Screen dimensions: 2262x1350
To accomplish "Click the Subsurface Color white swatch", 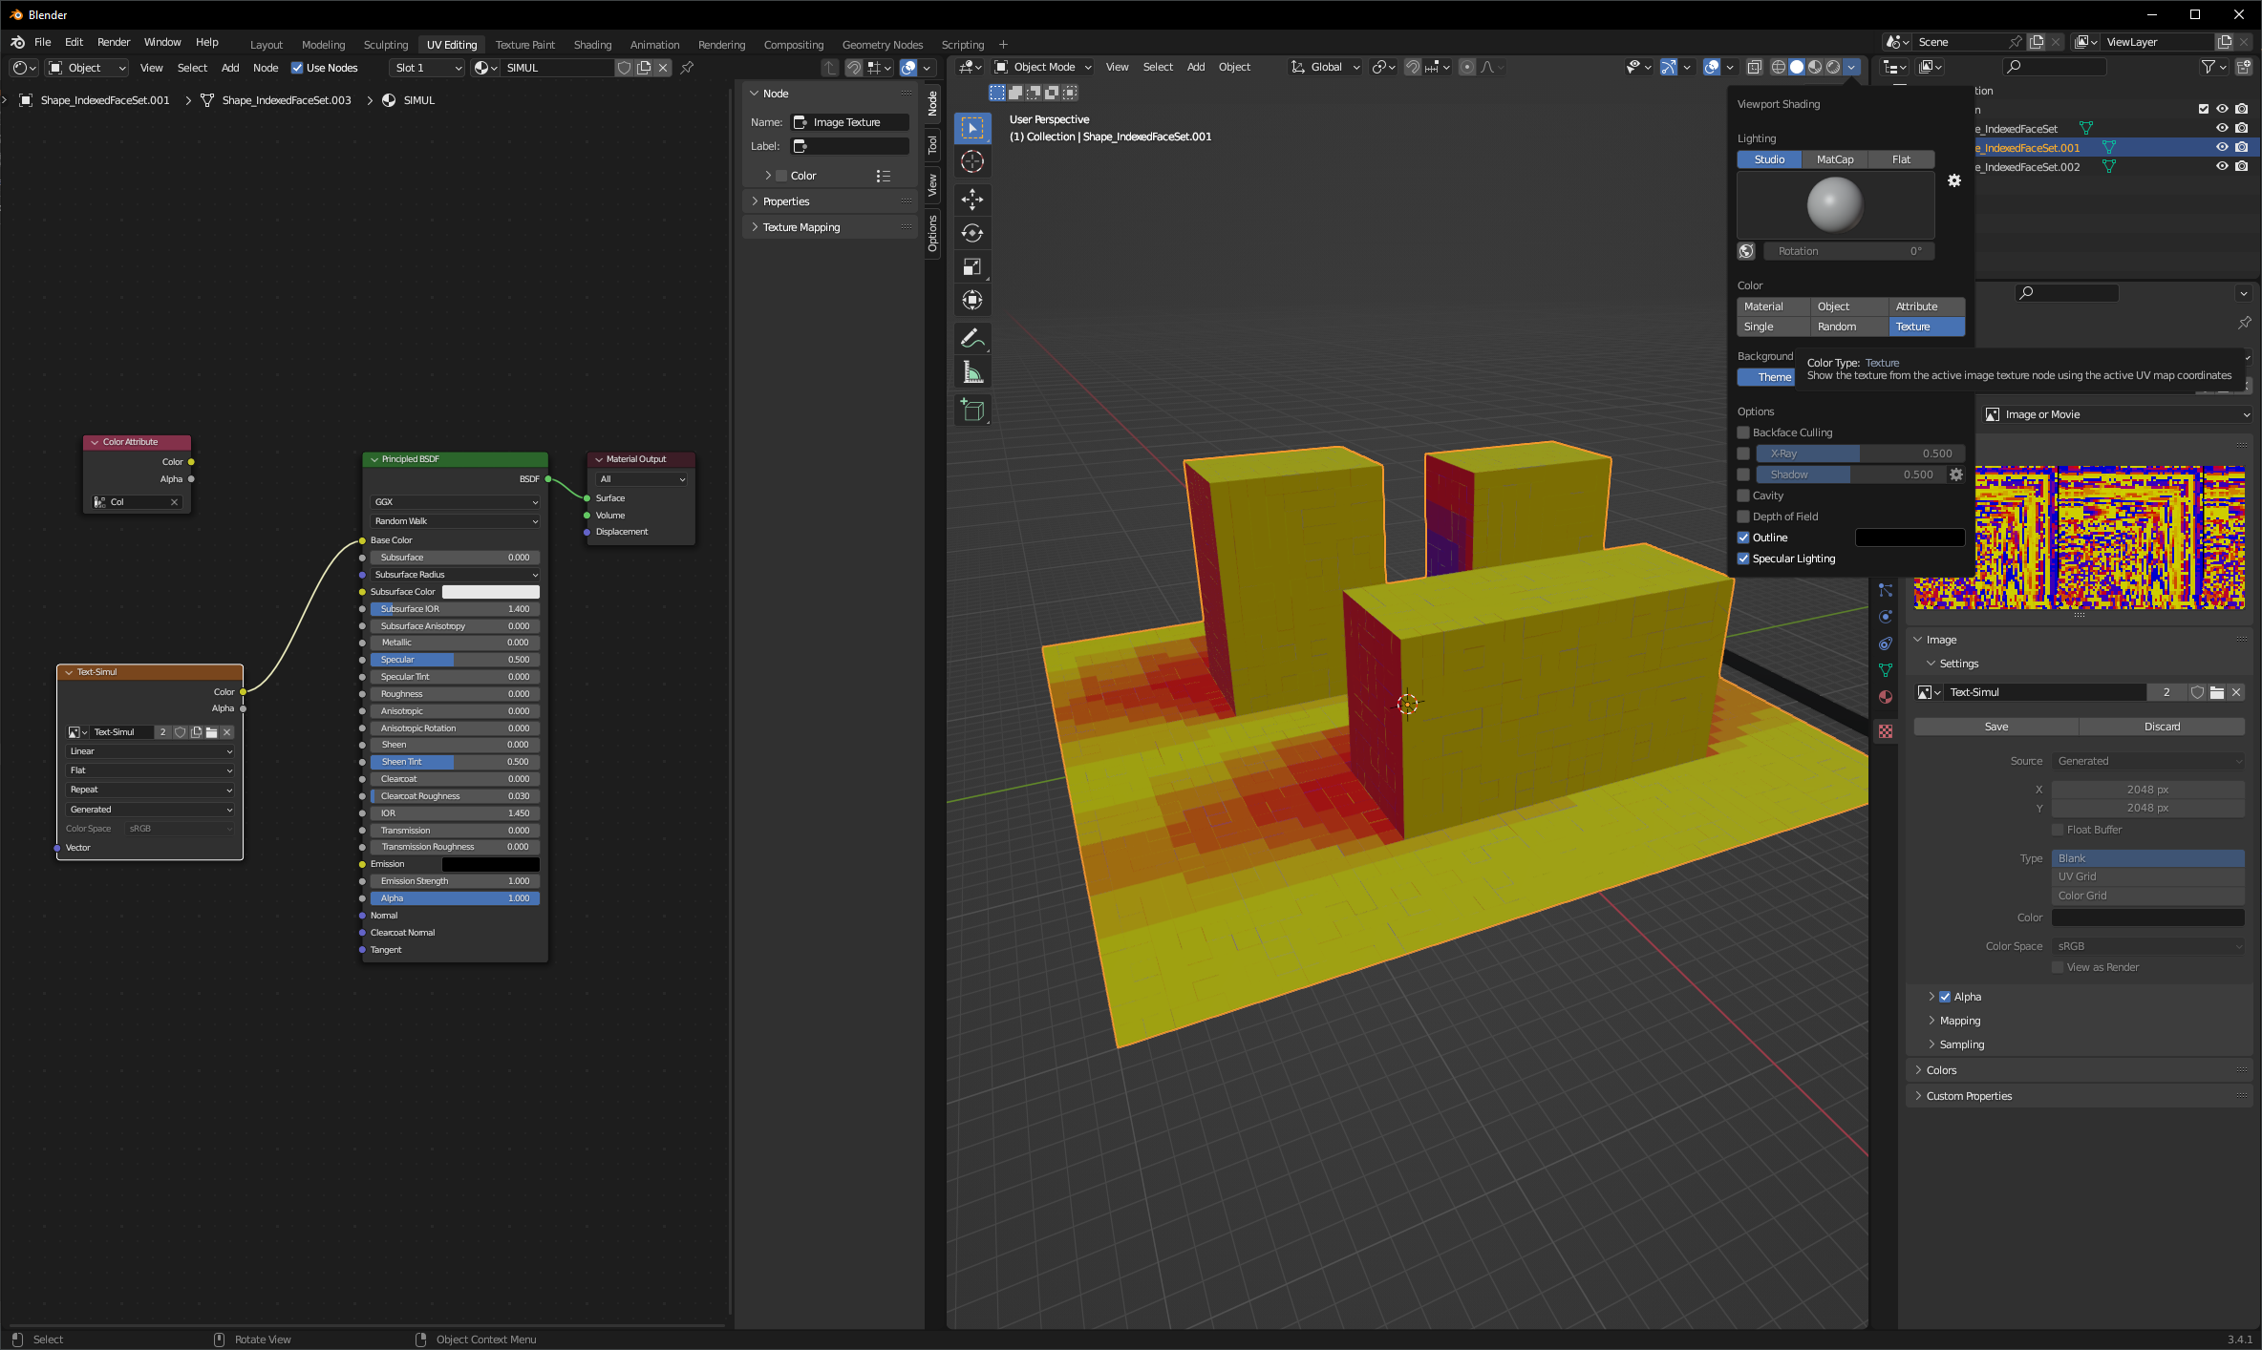I will 491,592.
